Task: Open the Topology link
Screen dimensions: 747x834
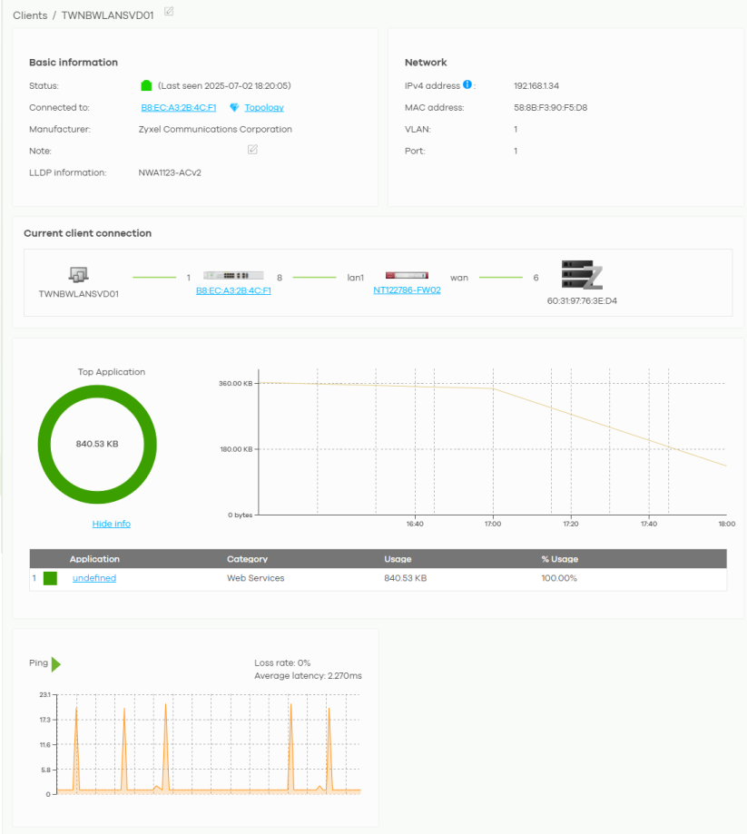Action: (264, 108)
